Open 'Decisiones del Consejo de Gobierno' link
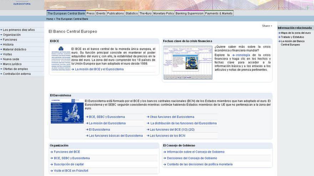 click(x=192, y=158)
